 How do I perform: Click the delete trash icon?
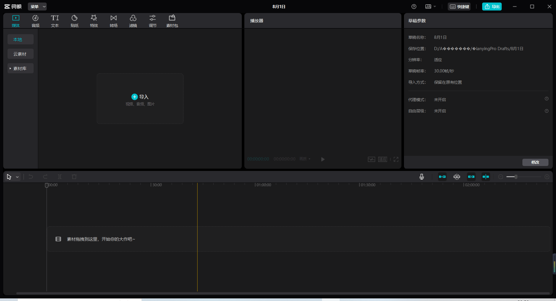click(x=74, y=177)
